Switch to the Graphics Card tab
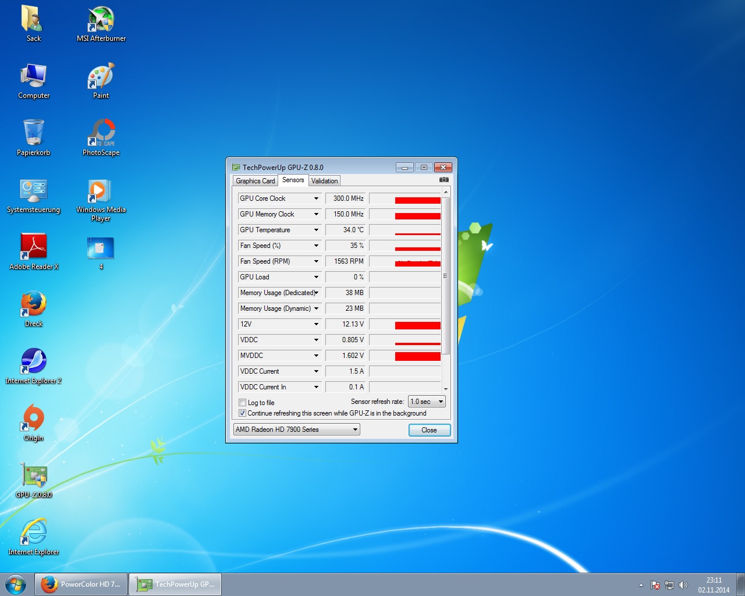The image size is (745, 596). [255, 181]
